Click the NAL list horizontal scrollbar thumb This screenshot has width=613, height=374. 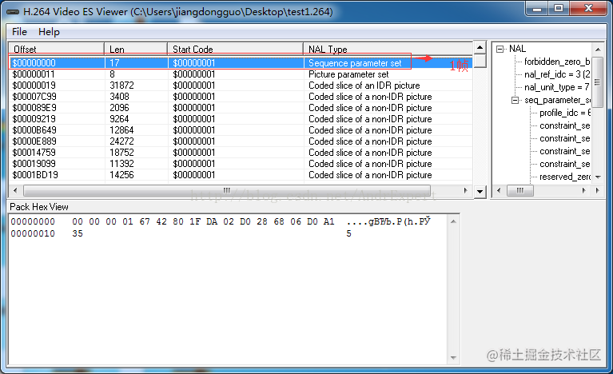coord(227,191)
